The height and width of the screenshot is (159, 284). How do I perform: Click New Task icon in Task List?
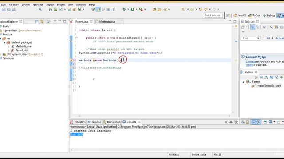(243, 27)
